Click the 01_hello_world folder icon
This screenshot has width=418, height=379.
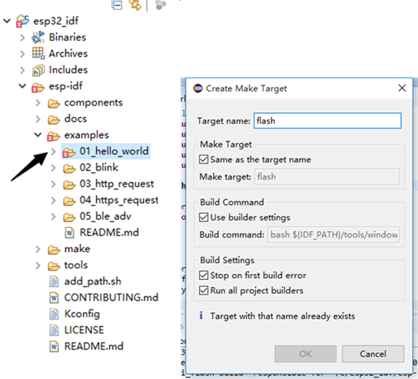pyautogui.click(x=69, y=152)
